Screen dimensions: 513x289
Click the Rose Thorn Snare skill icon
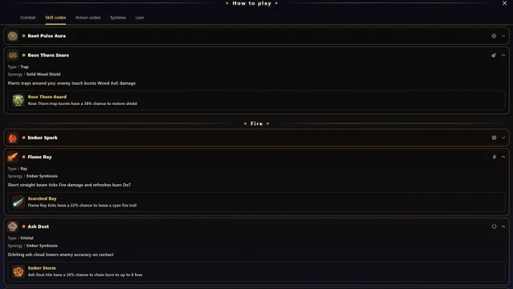[x=13, y=55]
